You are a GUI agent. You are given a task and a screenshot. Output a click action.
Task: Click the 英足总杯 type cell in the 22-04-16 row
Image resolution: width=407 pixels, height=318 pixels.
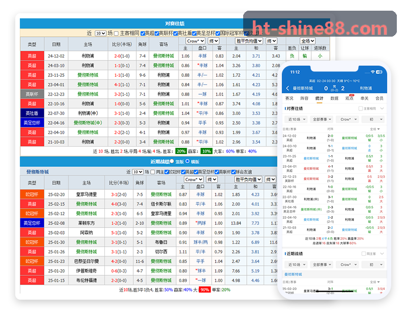click(32, 123)
